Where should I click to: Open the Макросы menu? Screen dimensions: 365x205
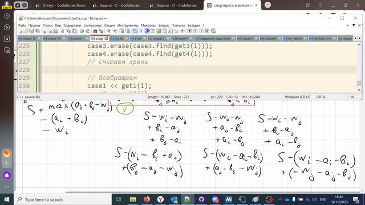(x=148, y=25)
